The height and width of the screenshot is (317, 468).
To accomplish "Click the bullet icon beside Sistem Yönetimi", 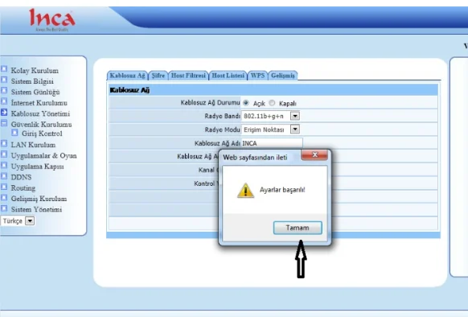I will point(4,208).
